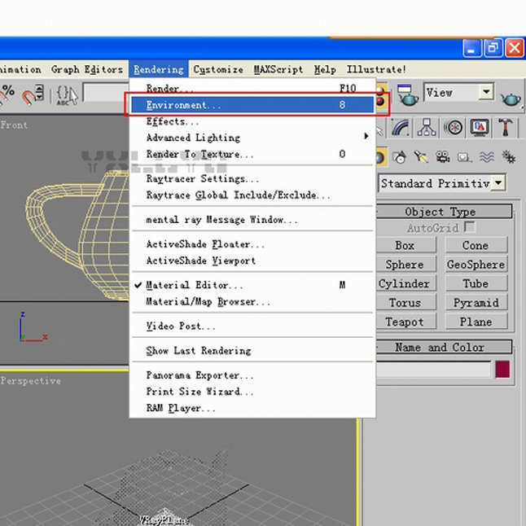Select the Helpers category icon
Image resolution: width=526 pixels, height=526 pixels.
pos(465,157)
